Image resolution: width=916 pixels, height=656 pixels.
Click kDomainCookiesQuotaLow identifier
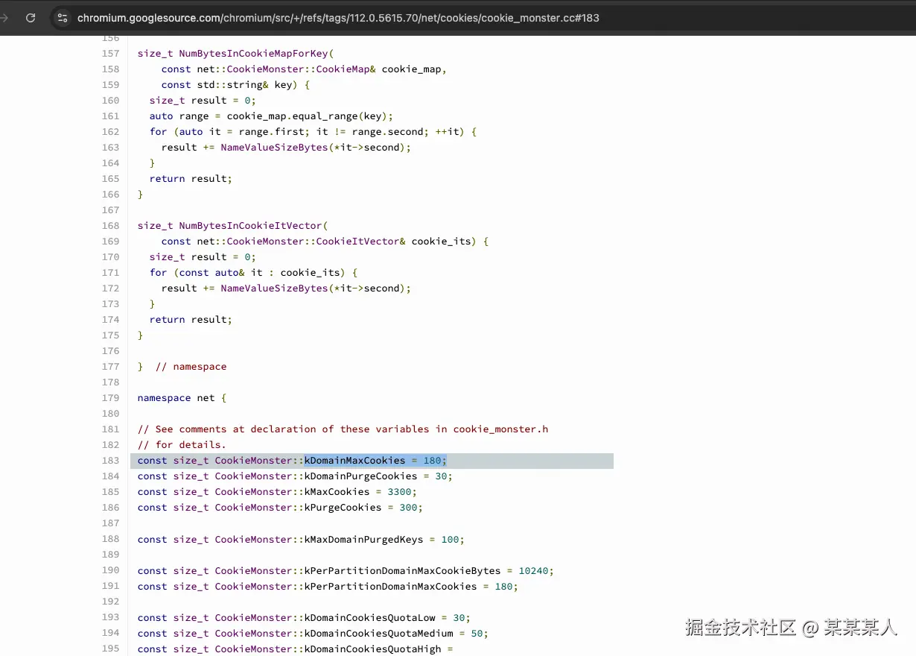point(369,618)
